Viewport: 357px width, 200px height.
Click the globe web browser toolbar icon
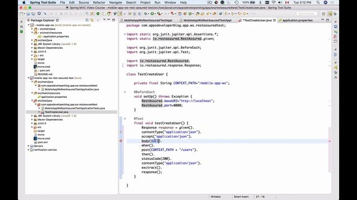point(220,14)
